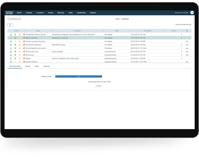
Task: Switch to the History tab
Action: coord(28,66)
